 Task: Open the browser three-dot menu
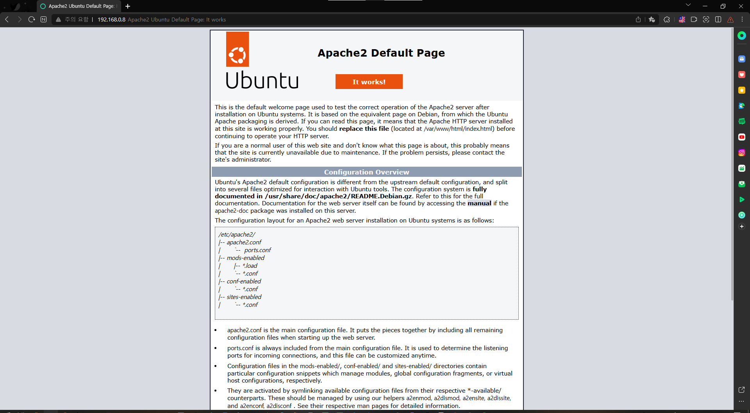pyautogui.click(x=742, y=20)
